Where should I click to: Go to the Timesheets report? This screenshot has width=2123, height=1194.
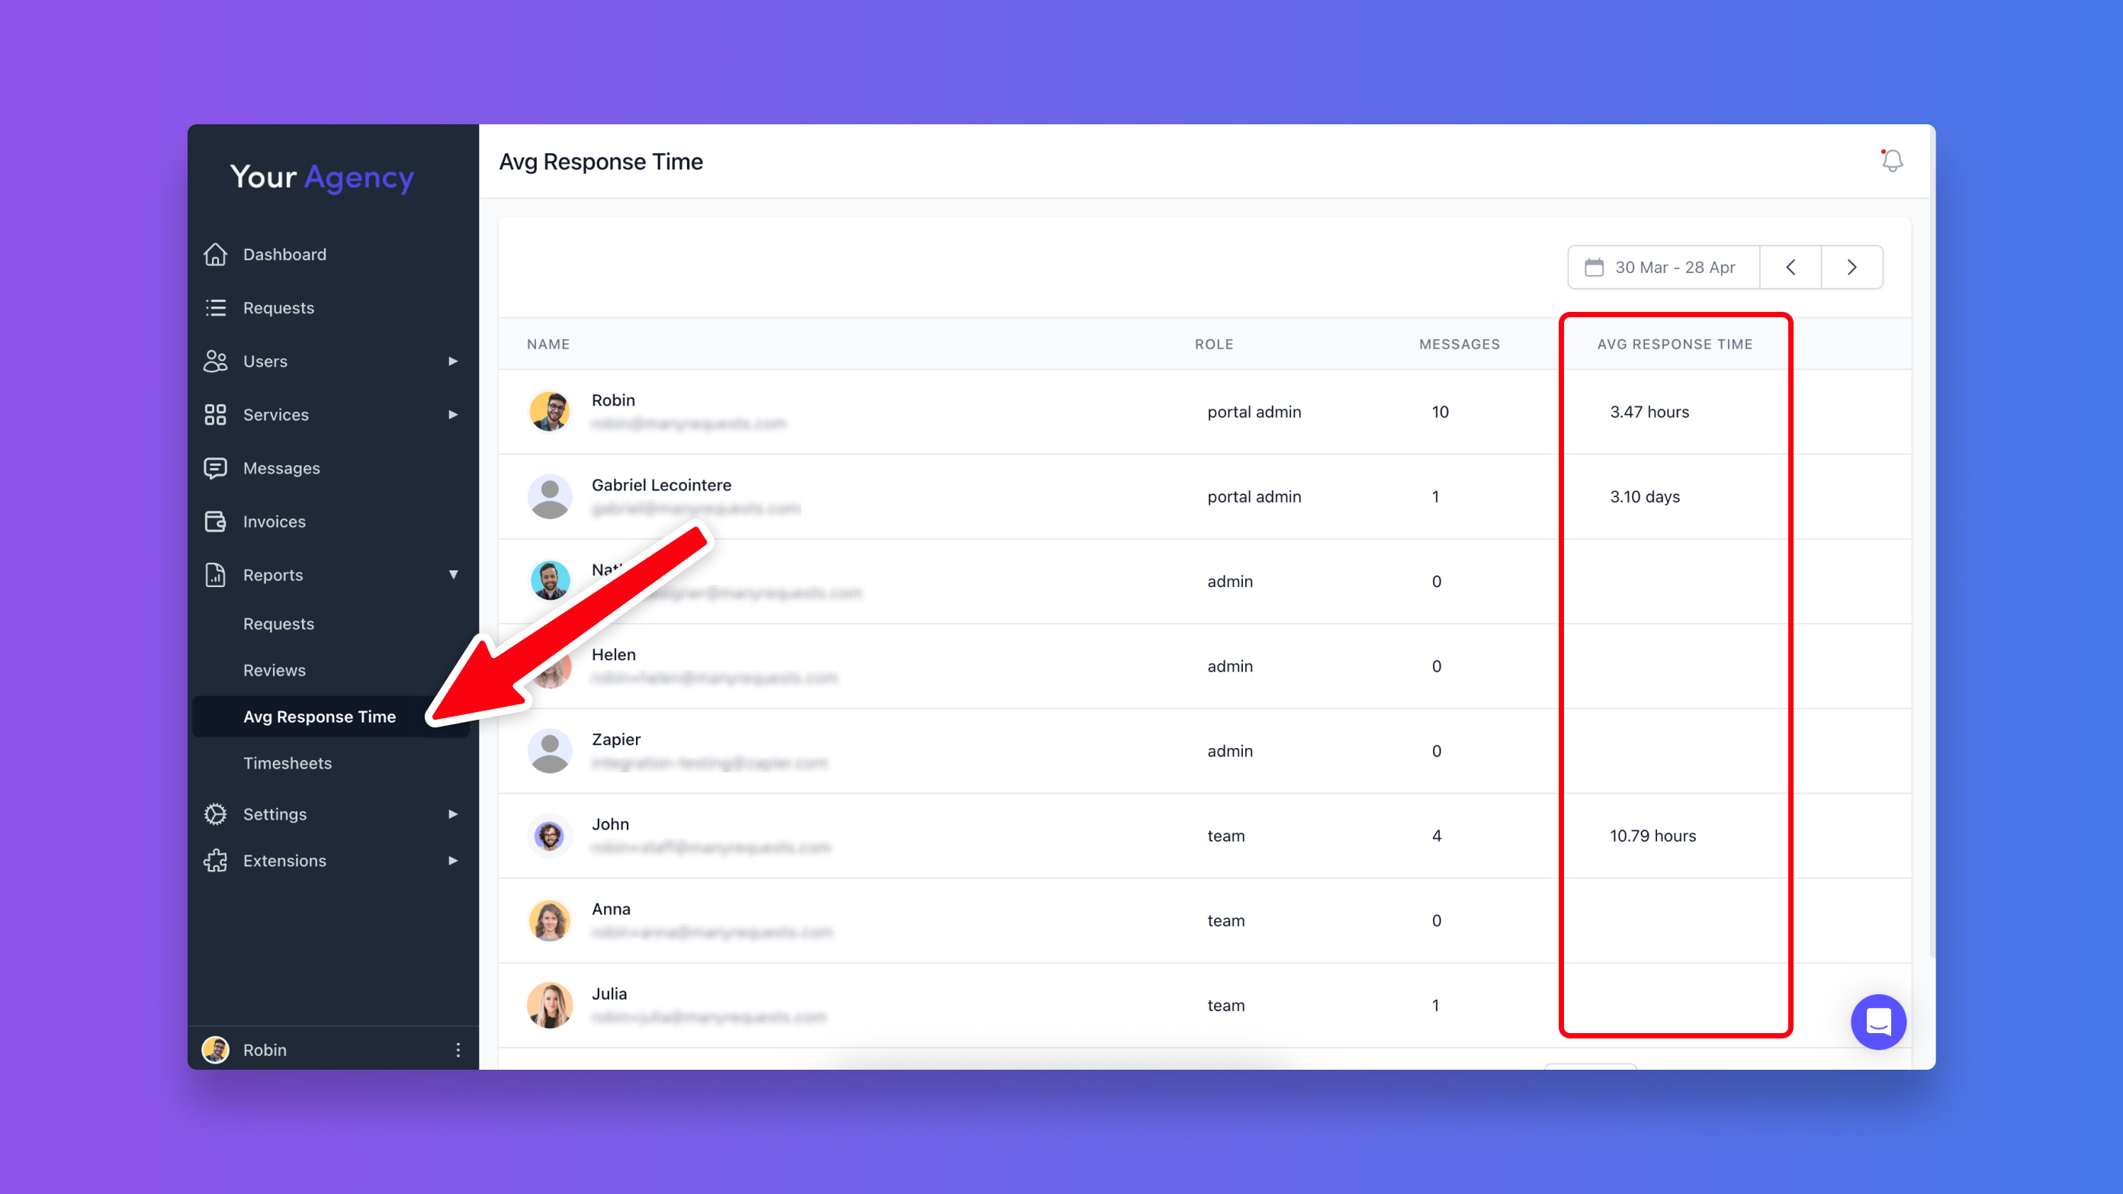(287, 763)
